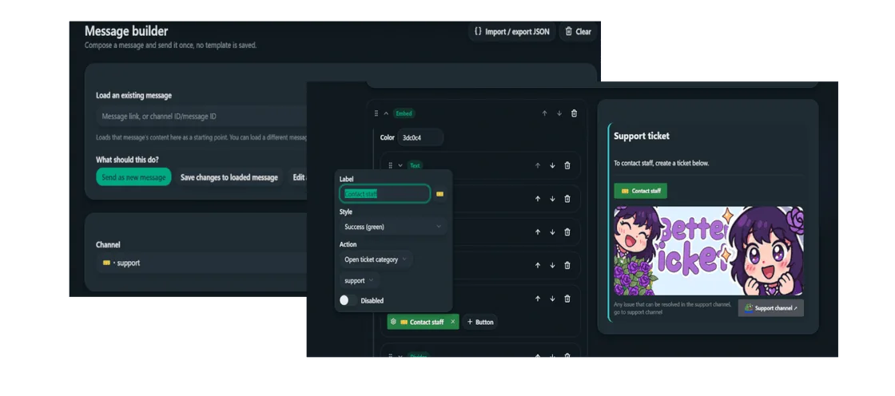Image resolution: width=895 pixels, height=396 pixels.
Task: Move the Embed component down
Action: coord(559,113)
